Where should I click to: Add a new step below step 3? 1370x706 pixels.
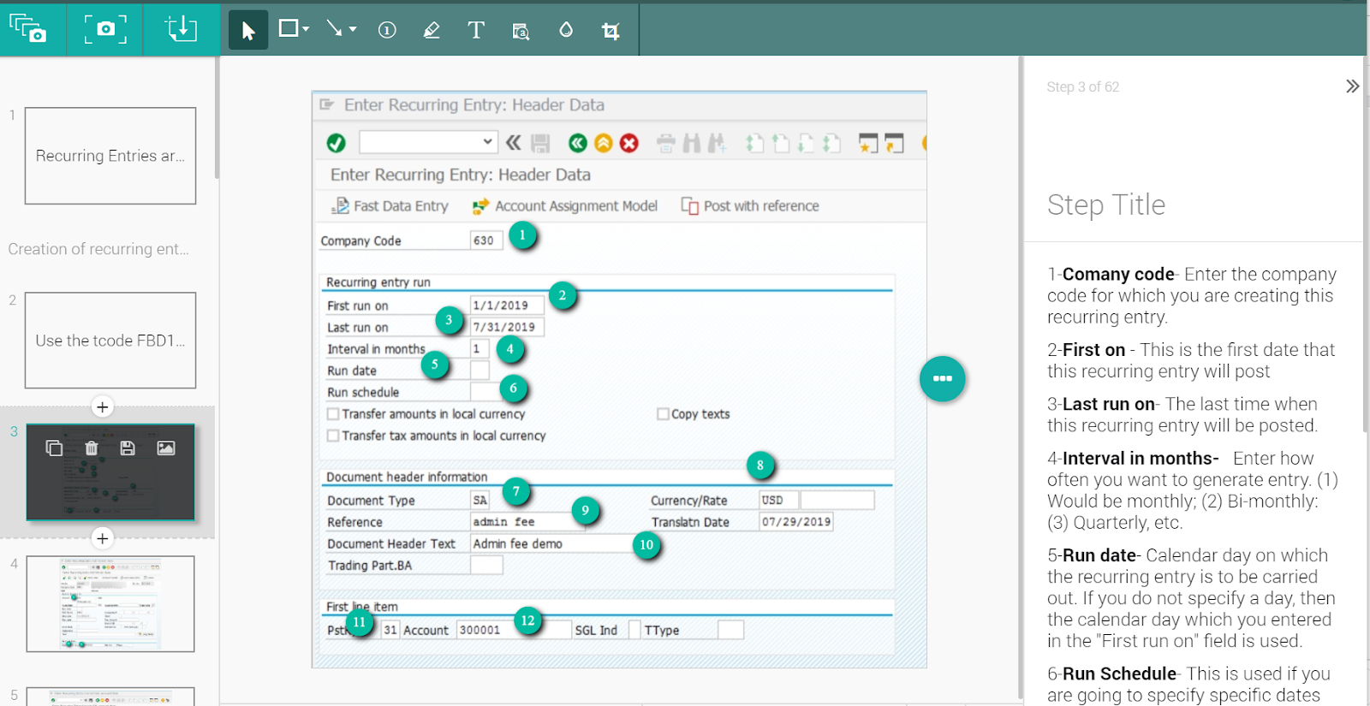(x=103, y=538)
